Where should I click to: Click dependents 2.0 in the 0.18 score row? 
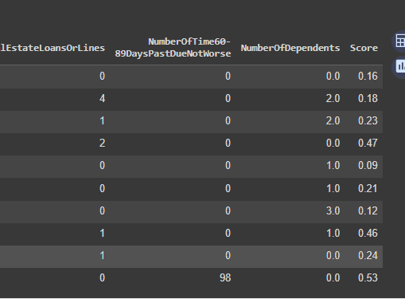[x=333, y=99]
